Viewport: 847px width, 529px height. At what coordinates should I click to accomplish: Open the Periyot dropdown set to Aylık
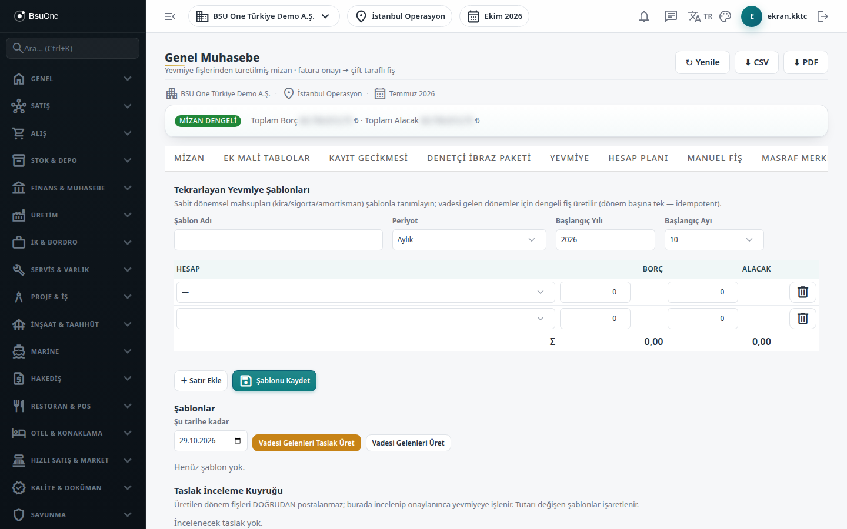click(x=469, y=240)
